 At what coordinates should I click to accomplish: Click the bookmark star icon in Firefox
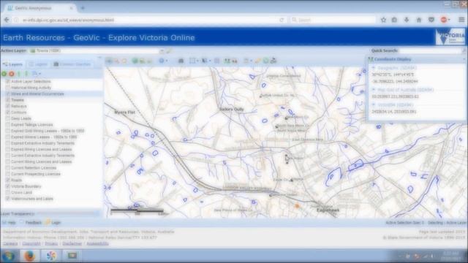pyautogui.click(x=383, y=20)
